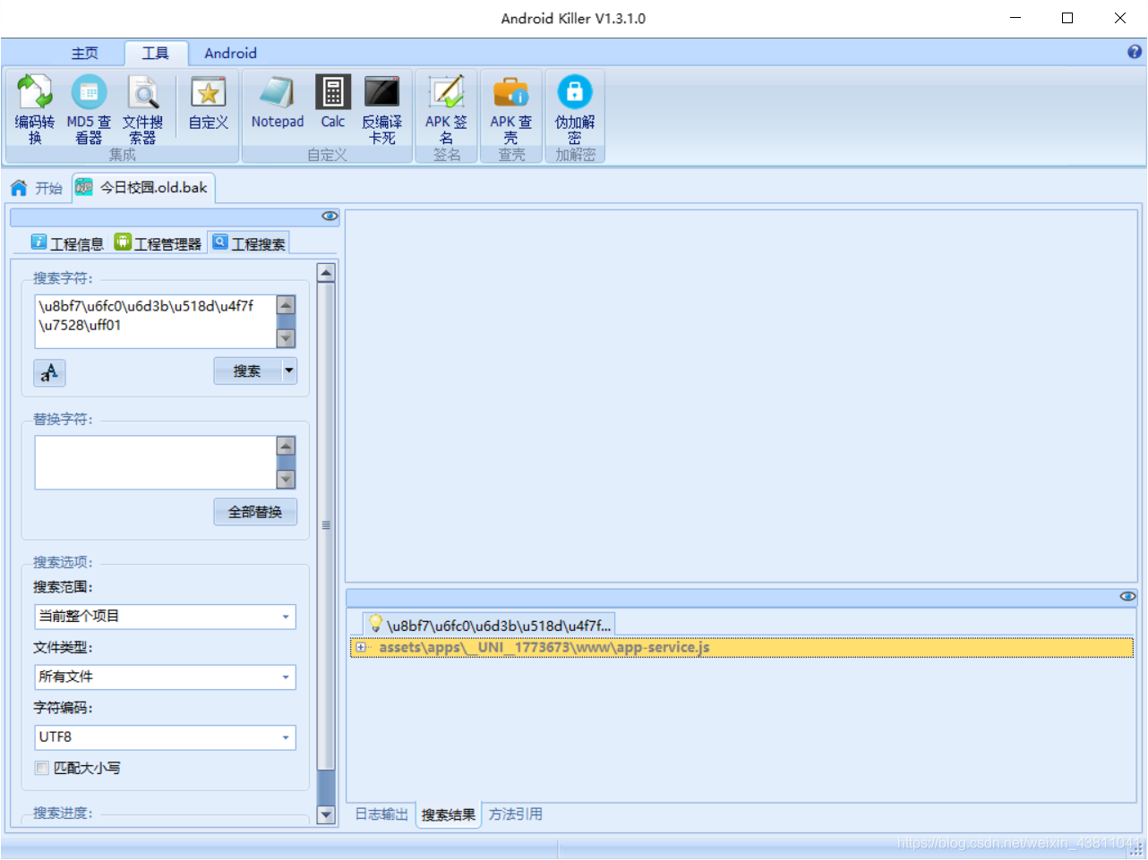Click the lightbulb icon on search result tab
The image size is (1148, 860).
tap(376, 624)
